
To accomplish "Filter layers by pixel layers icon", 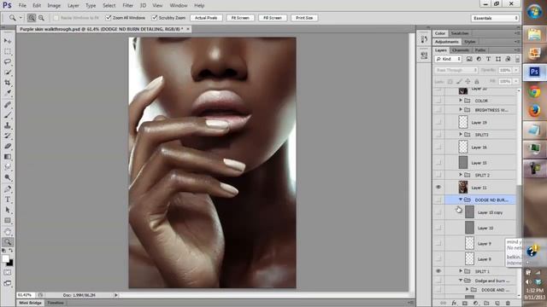I will (469, 59).
